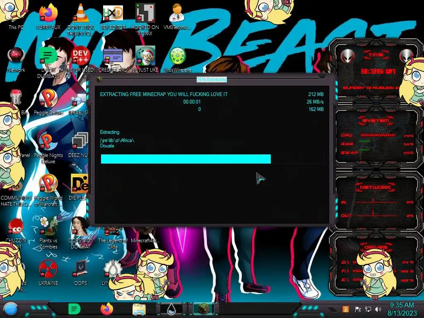Open the orange Java tray icon
This screenshot has height=318, width=424.
345,309
